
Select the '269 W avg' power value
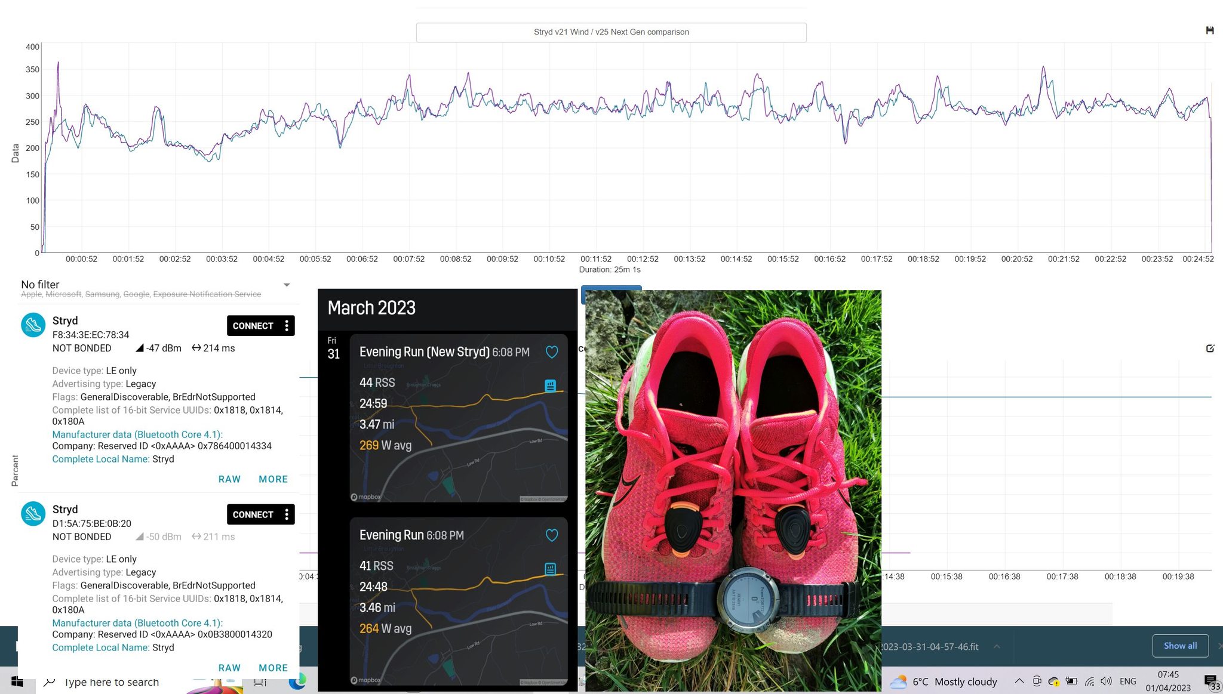pos(385,445)
